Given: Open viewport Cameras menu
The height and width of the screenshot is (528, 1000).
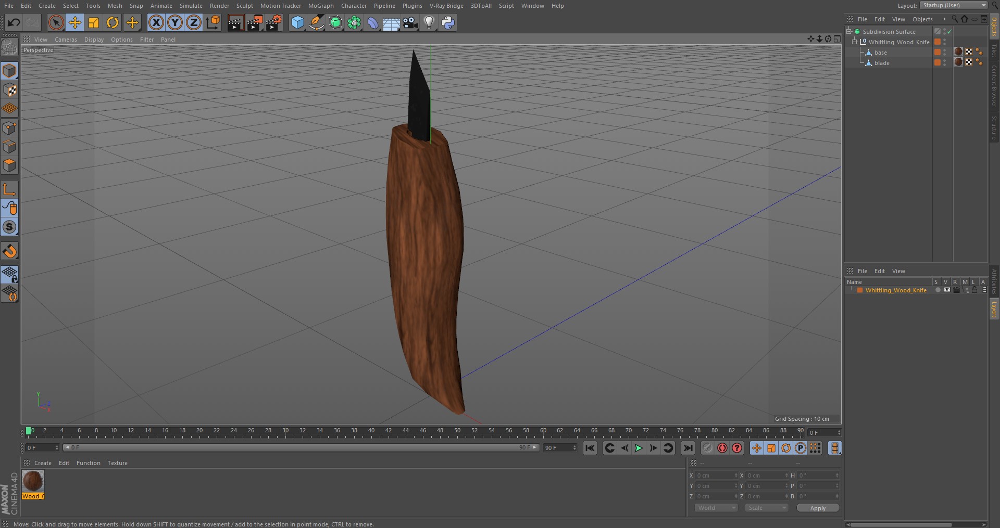Looking at the screenshot, I should point(66,40).
